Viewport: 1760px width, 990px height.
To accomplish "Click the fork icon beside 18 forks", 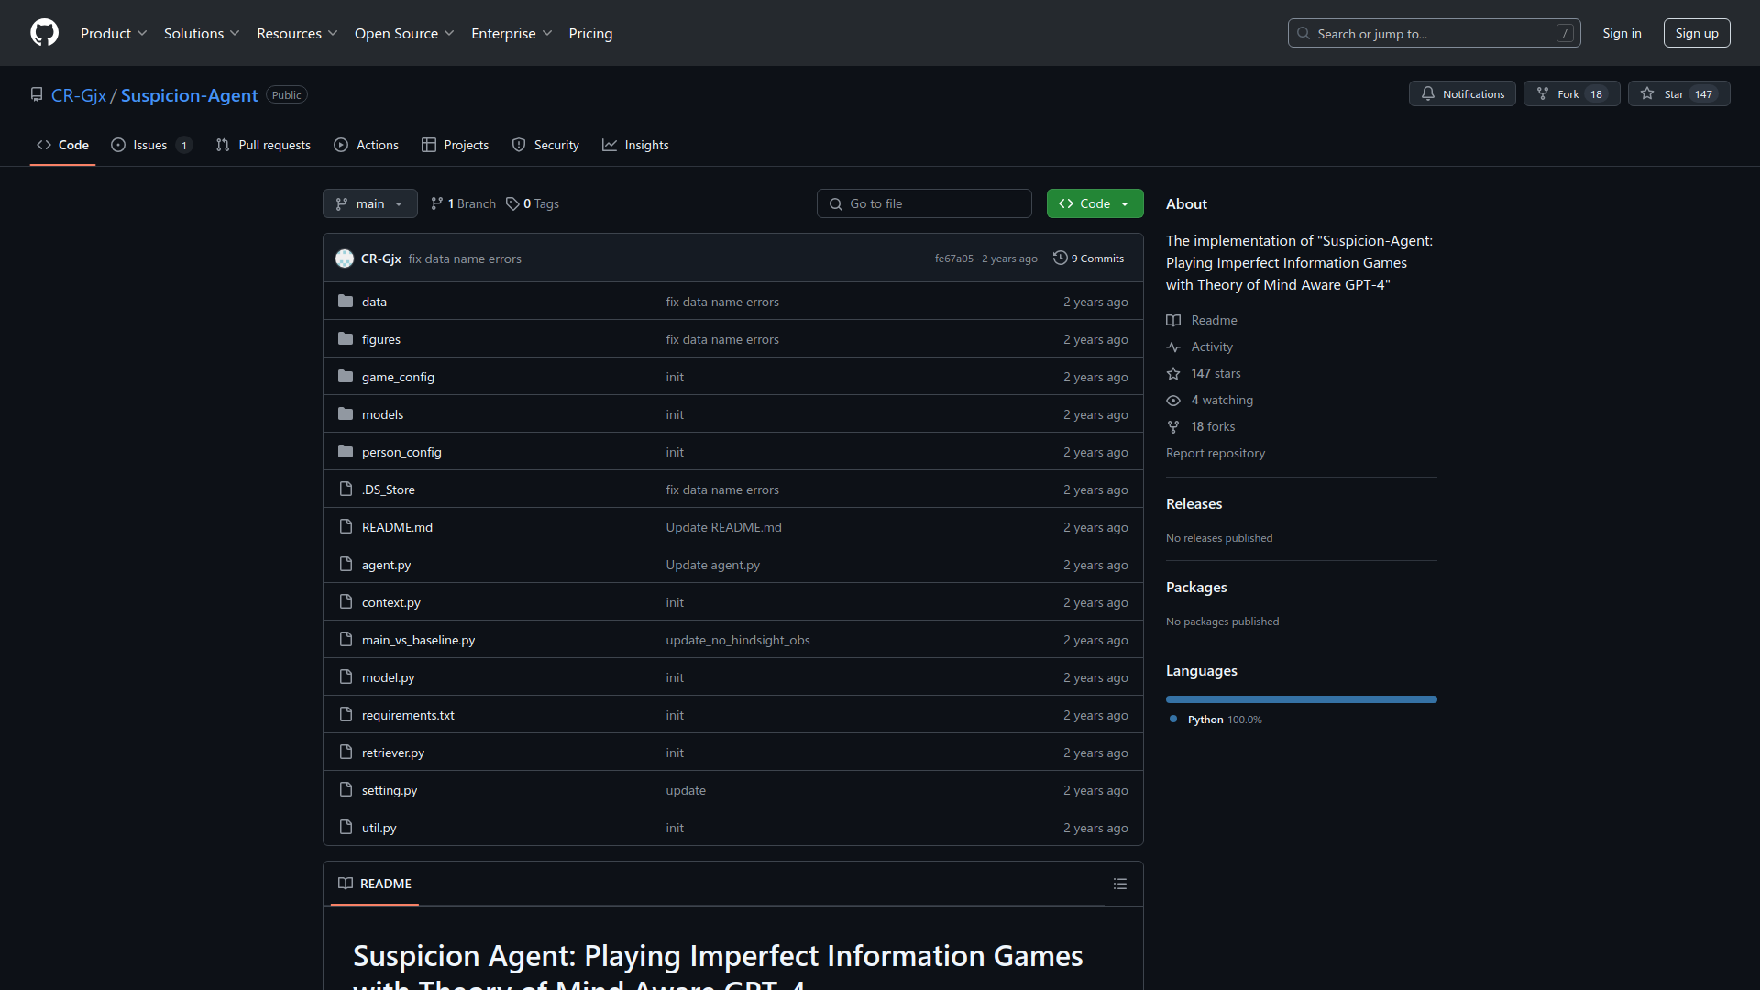I will click(1173, 426).
